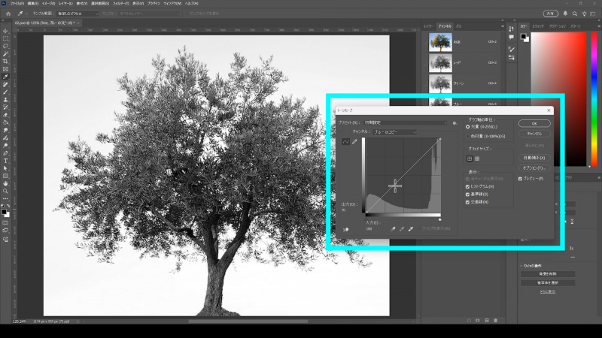
Task: Open the File menu
Action: pyautogui.click(x=17, y=4)
